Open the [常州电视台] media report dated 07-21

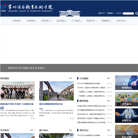point(92,118)
